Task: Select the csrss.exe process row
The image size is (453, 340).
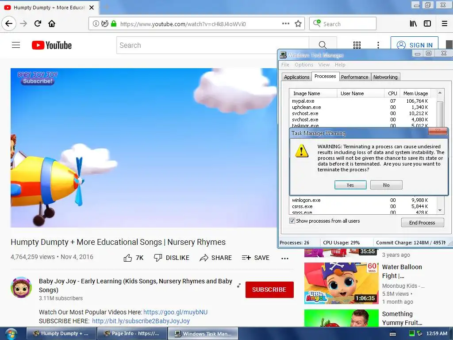Action: (360, 206)
